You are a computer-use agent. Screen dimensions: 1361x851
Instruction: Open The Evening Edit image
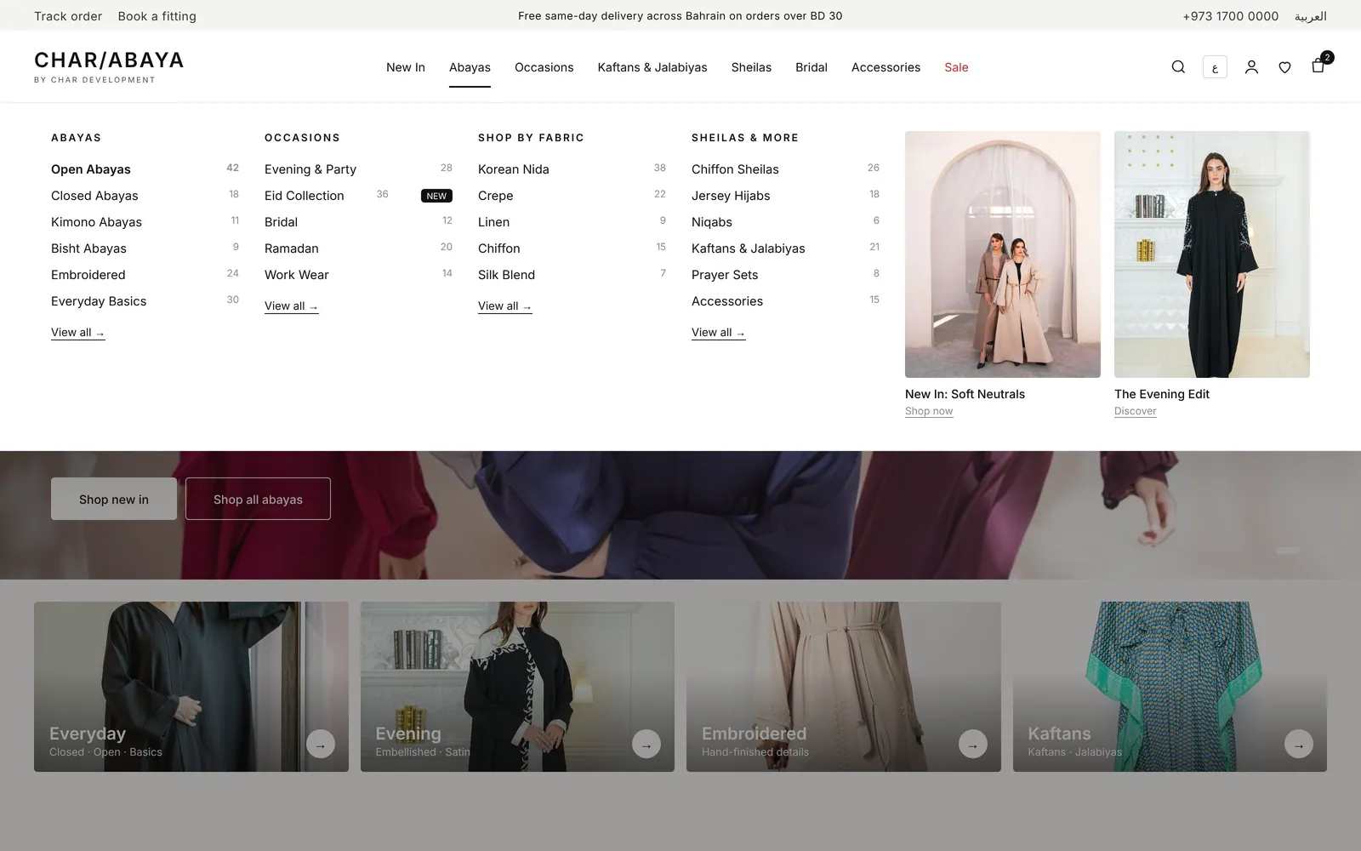1212,254
